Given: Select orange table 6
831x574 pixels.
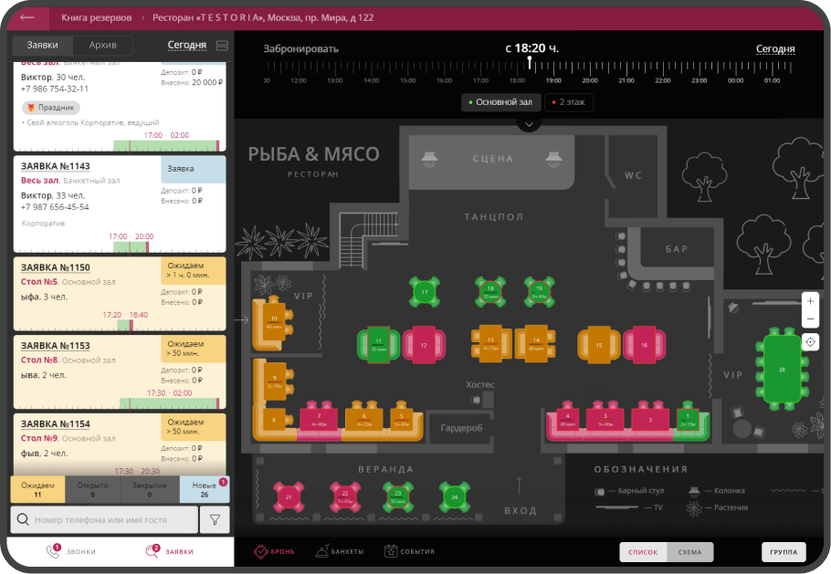Looking at the screenshot, I should [364, 419].
